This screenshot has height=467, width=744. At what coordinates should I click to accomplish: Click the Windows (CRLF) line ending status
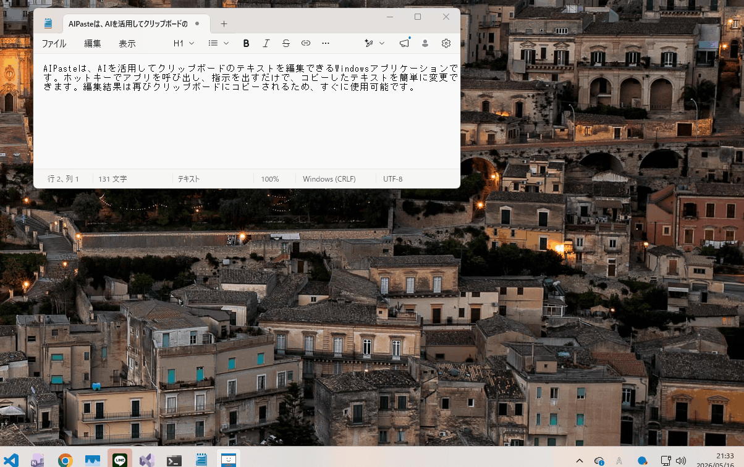329,179
